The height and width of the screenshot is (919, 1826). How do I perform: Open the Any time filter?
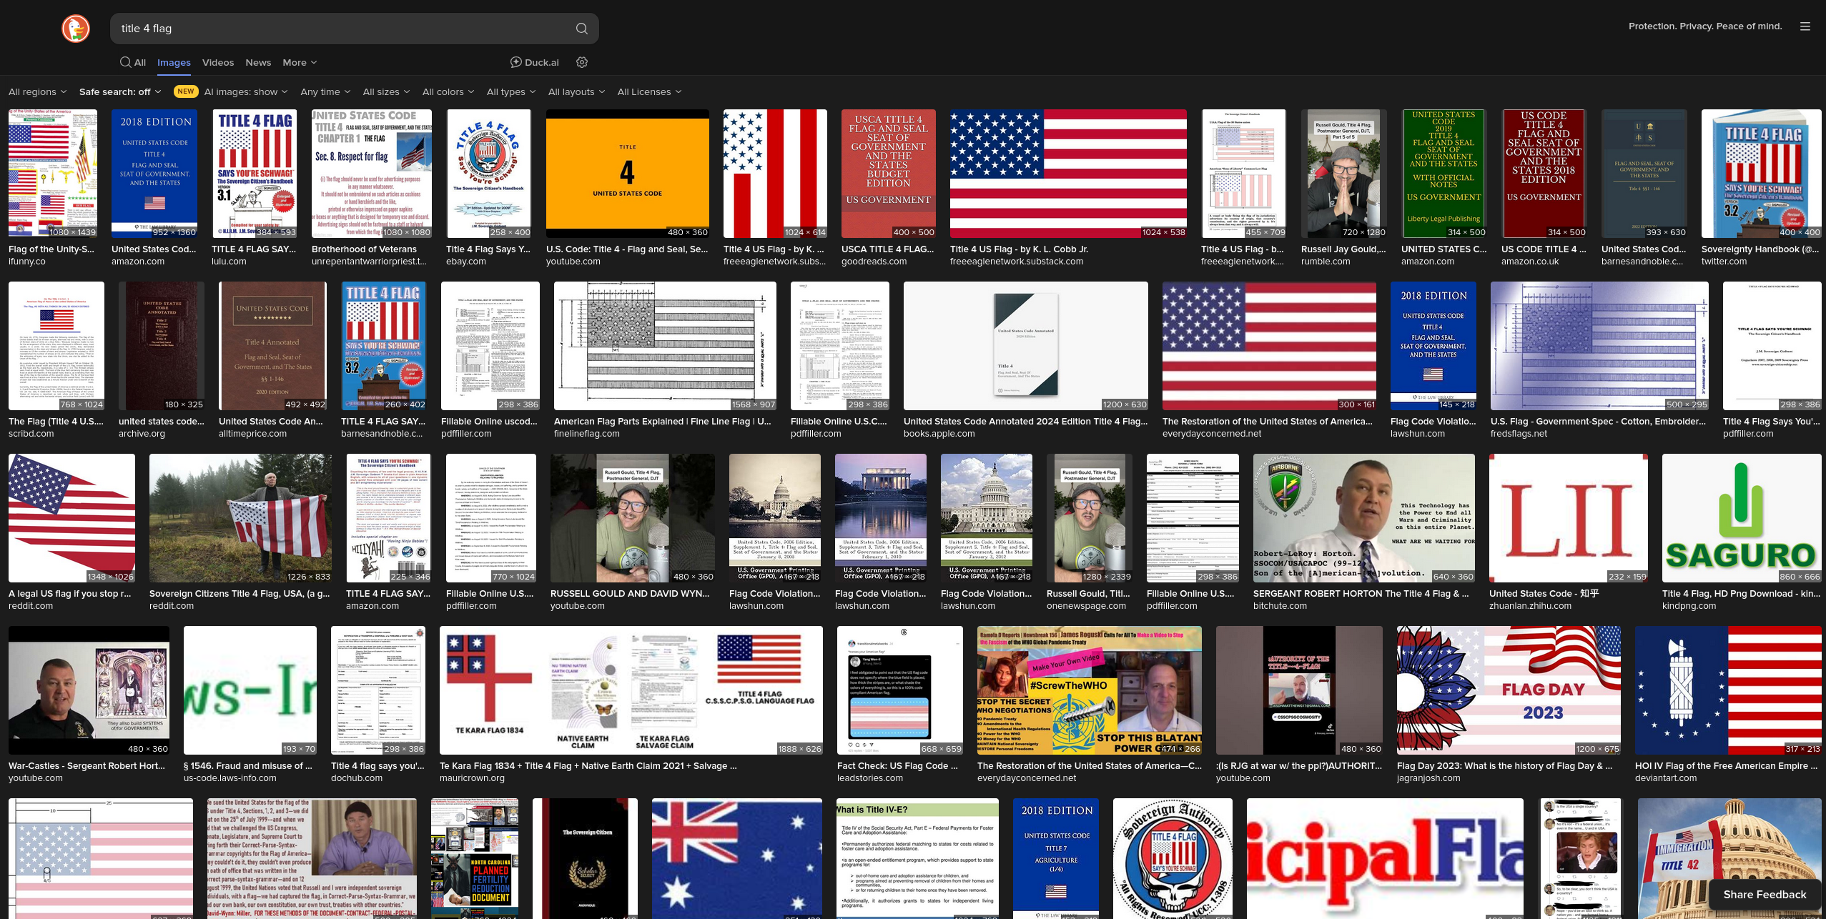pyautogui.click(x=325, y=91)
